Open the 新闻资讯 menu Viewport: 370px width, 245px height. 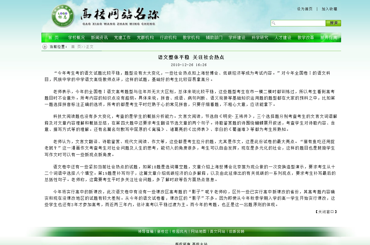pyautogui.click(x=99, y=37)
